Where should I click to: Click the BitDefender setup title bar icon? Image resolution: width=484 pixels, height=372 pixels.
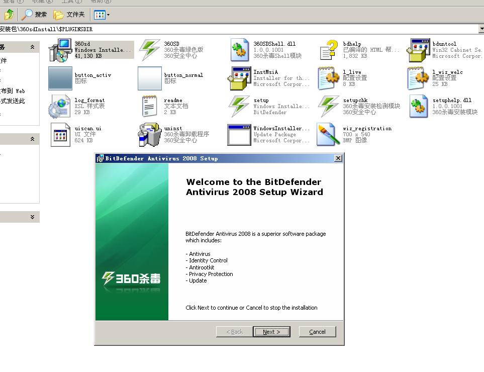click(x=100, y=158)
